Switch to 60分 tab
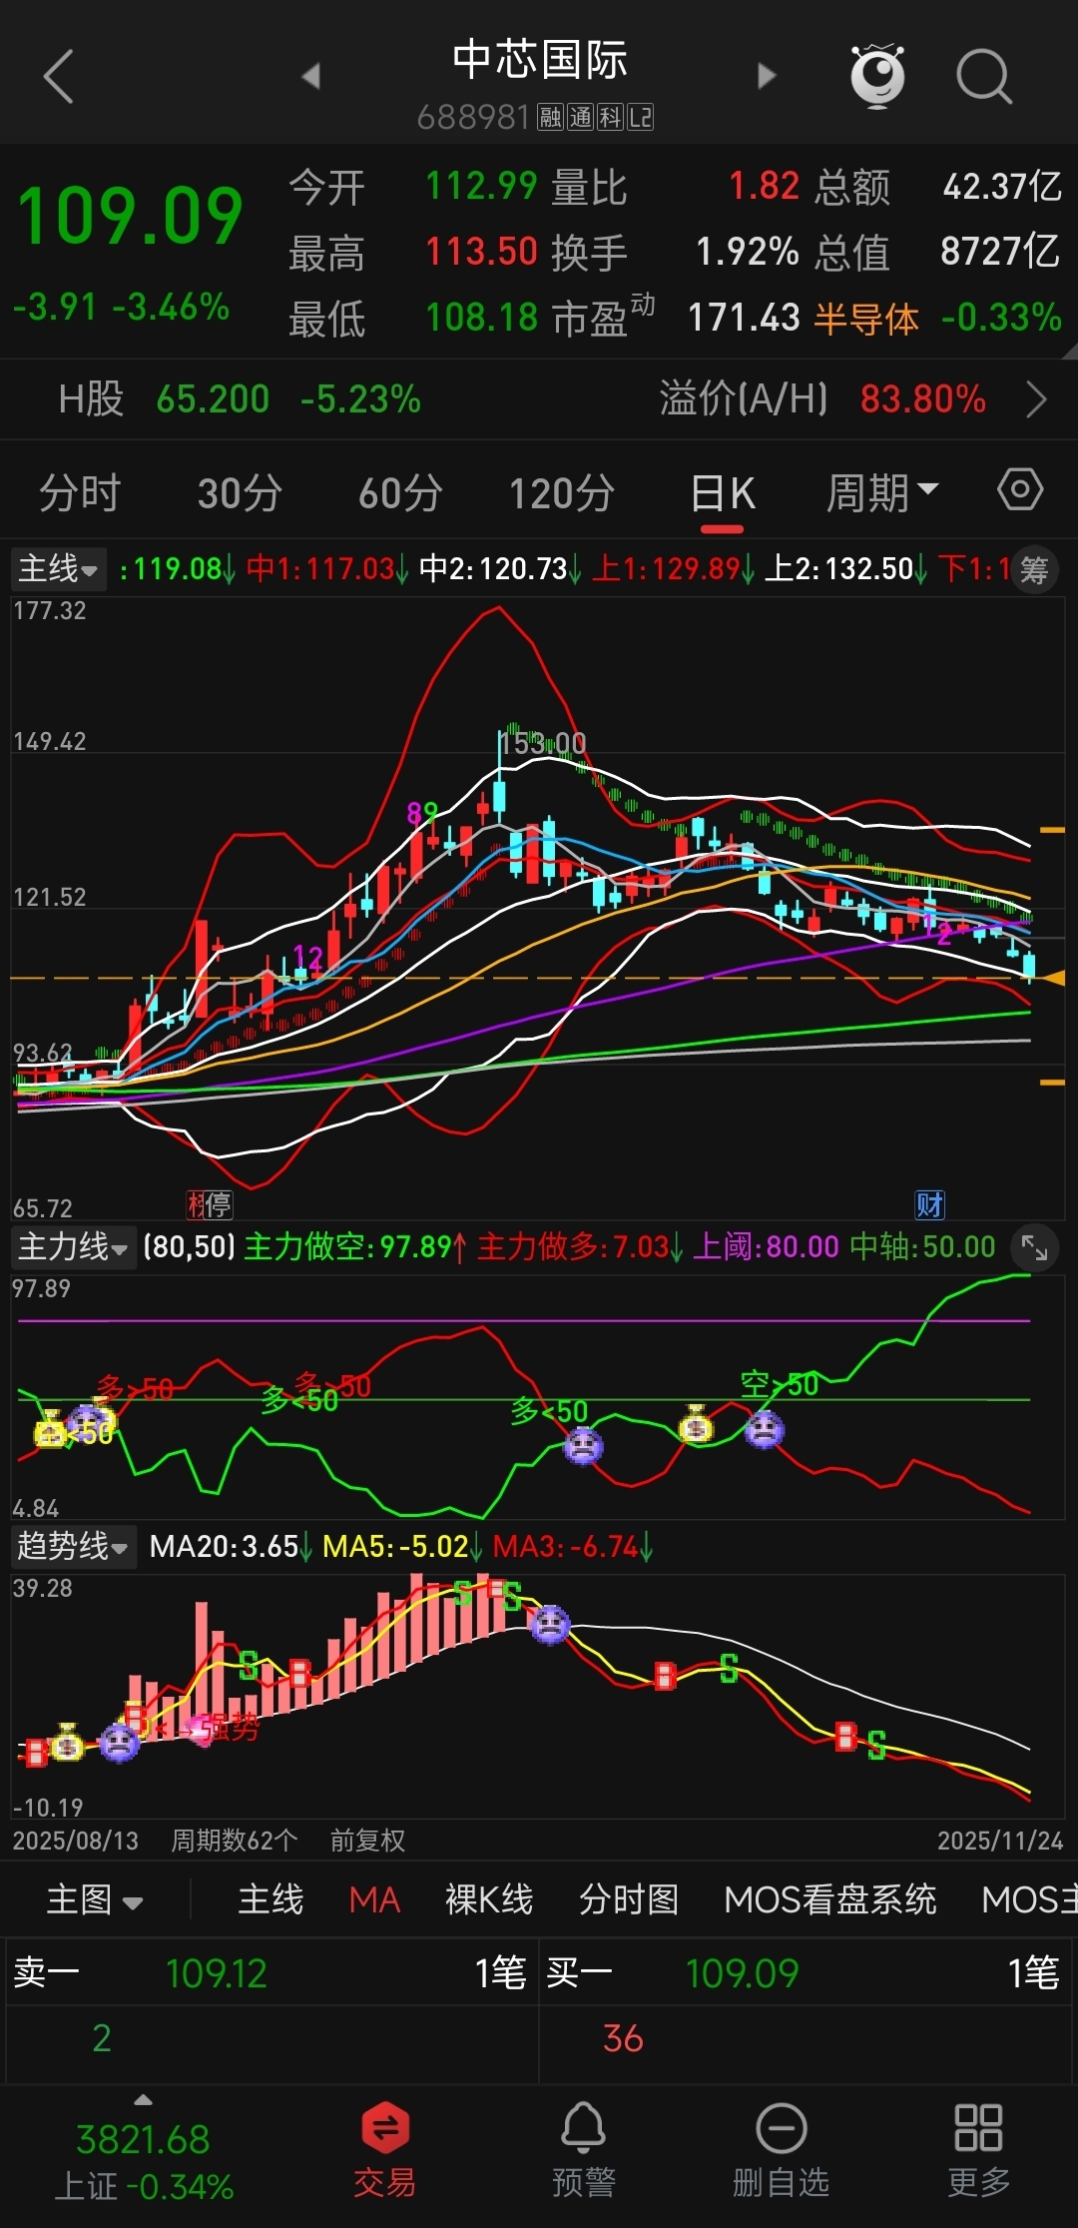The height and width of the screenshot is (2228, 1078). (400, 492)
